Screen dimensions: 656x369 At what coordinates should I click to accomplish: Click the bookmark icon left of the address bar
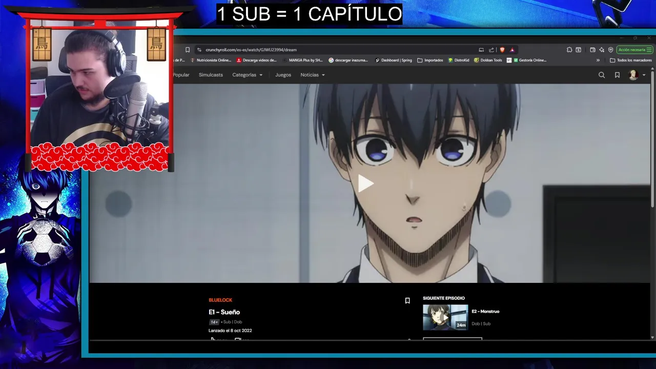pos(188,50)
